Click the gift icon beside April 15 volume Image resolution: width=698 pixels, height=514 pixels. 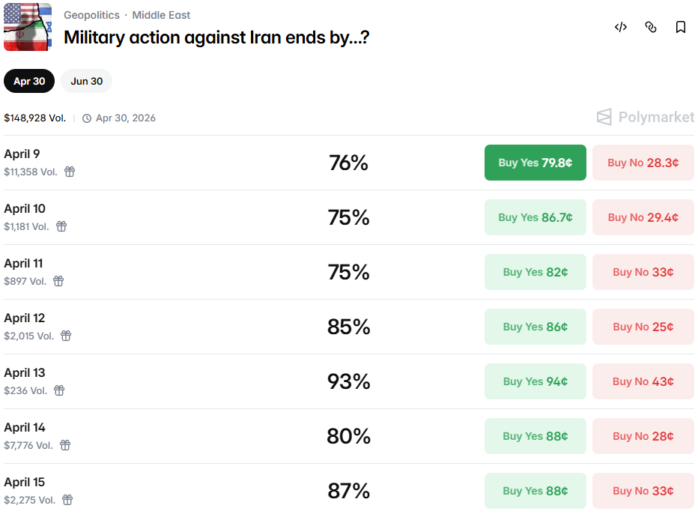[67, 500]
